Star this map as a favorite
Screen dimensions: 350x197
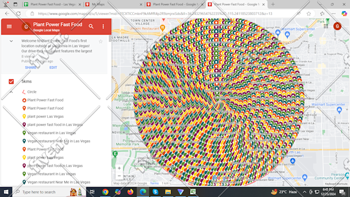101,41
